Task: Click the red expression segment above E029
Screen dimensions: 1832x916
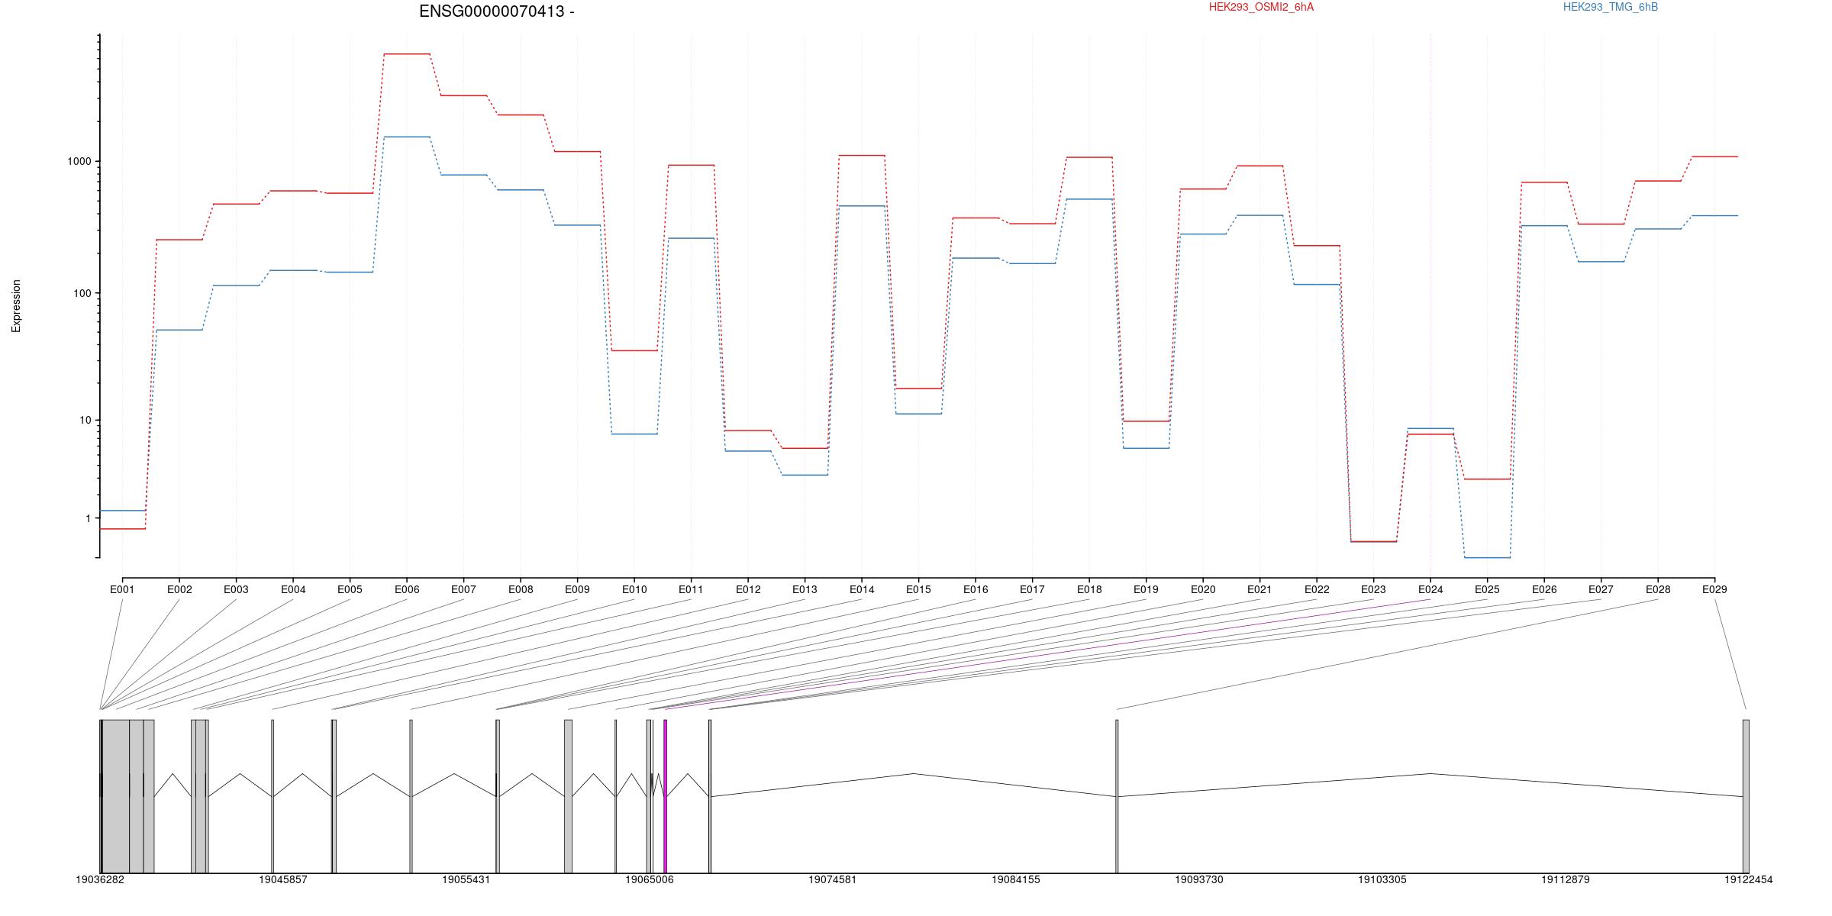Action: 1714,156
